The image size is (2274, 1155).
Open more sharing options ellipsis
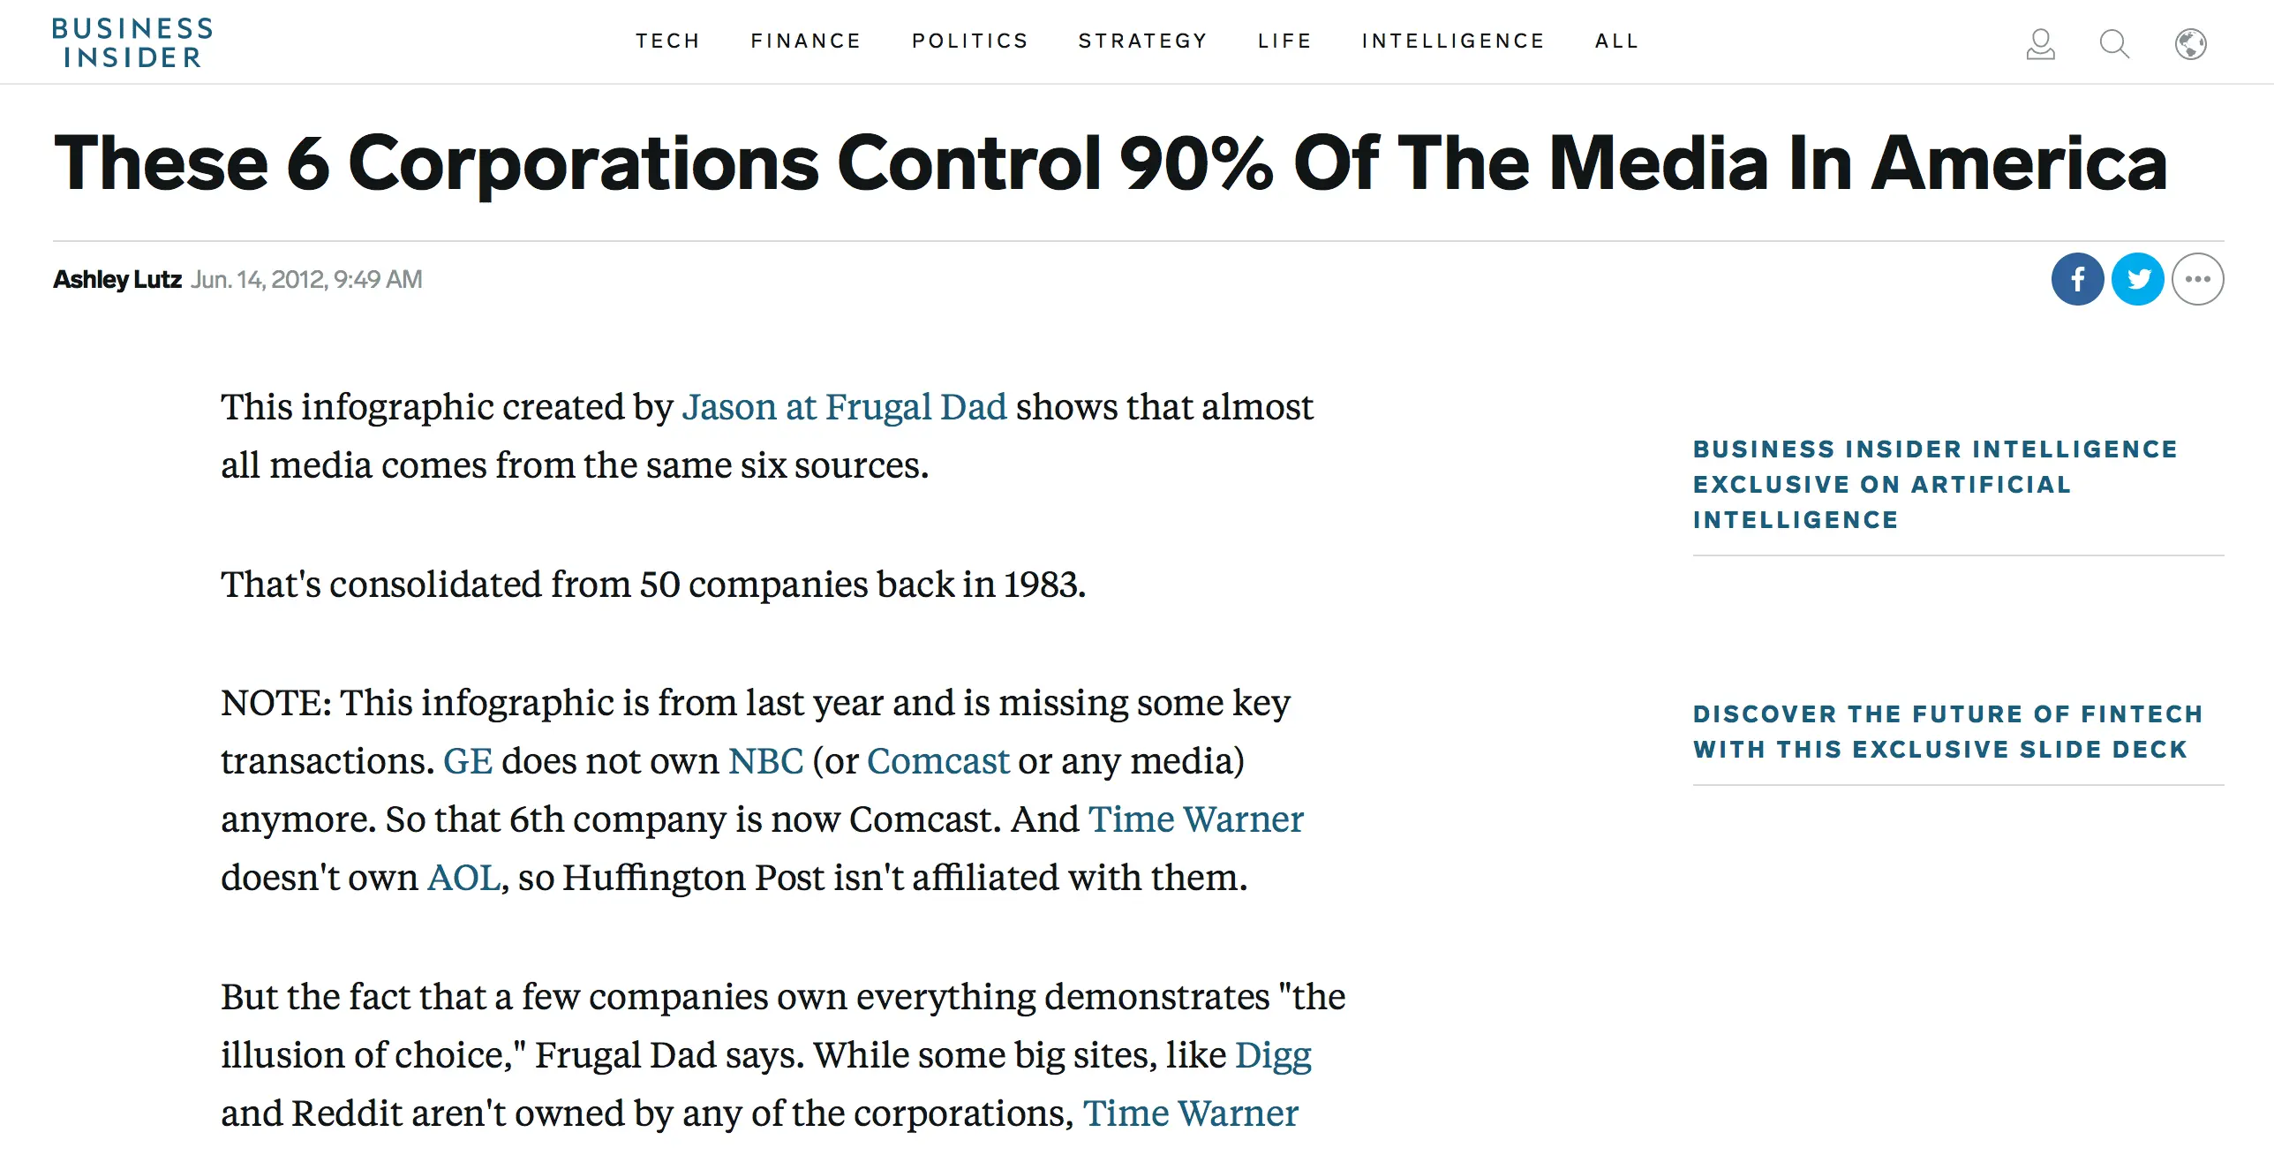[x=2197, y=279]
